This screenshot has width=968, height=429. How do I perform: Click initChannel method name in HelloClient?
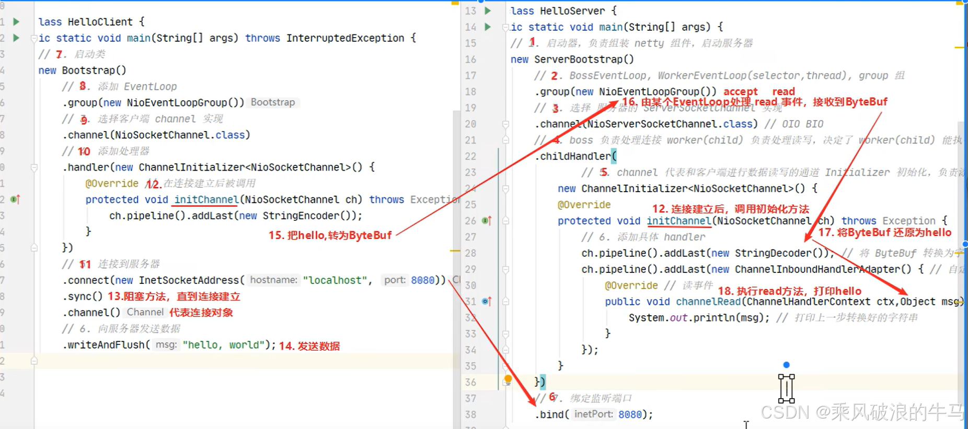(206, 199)
